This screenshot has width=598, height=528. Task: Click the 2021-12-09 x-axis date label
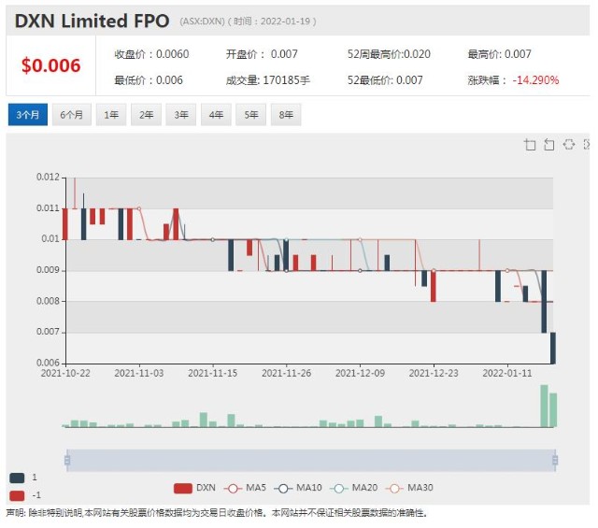coord(360,373)
